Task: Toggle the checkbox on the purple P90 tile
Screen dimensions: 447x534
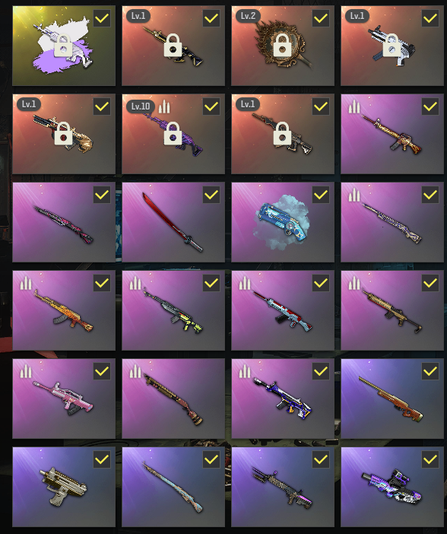Action: 430,459
